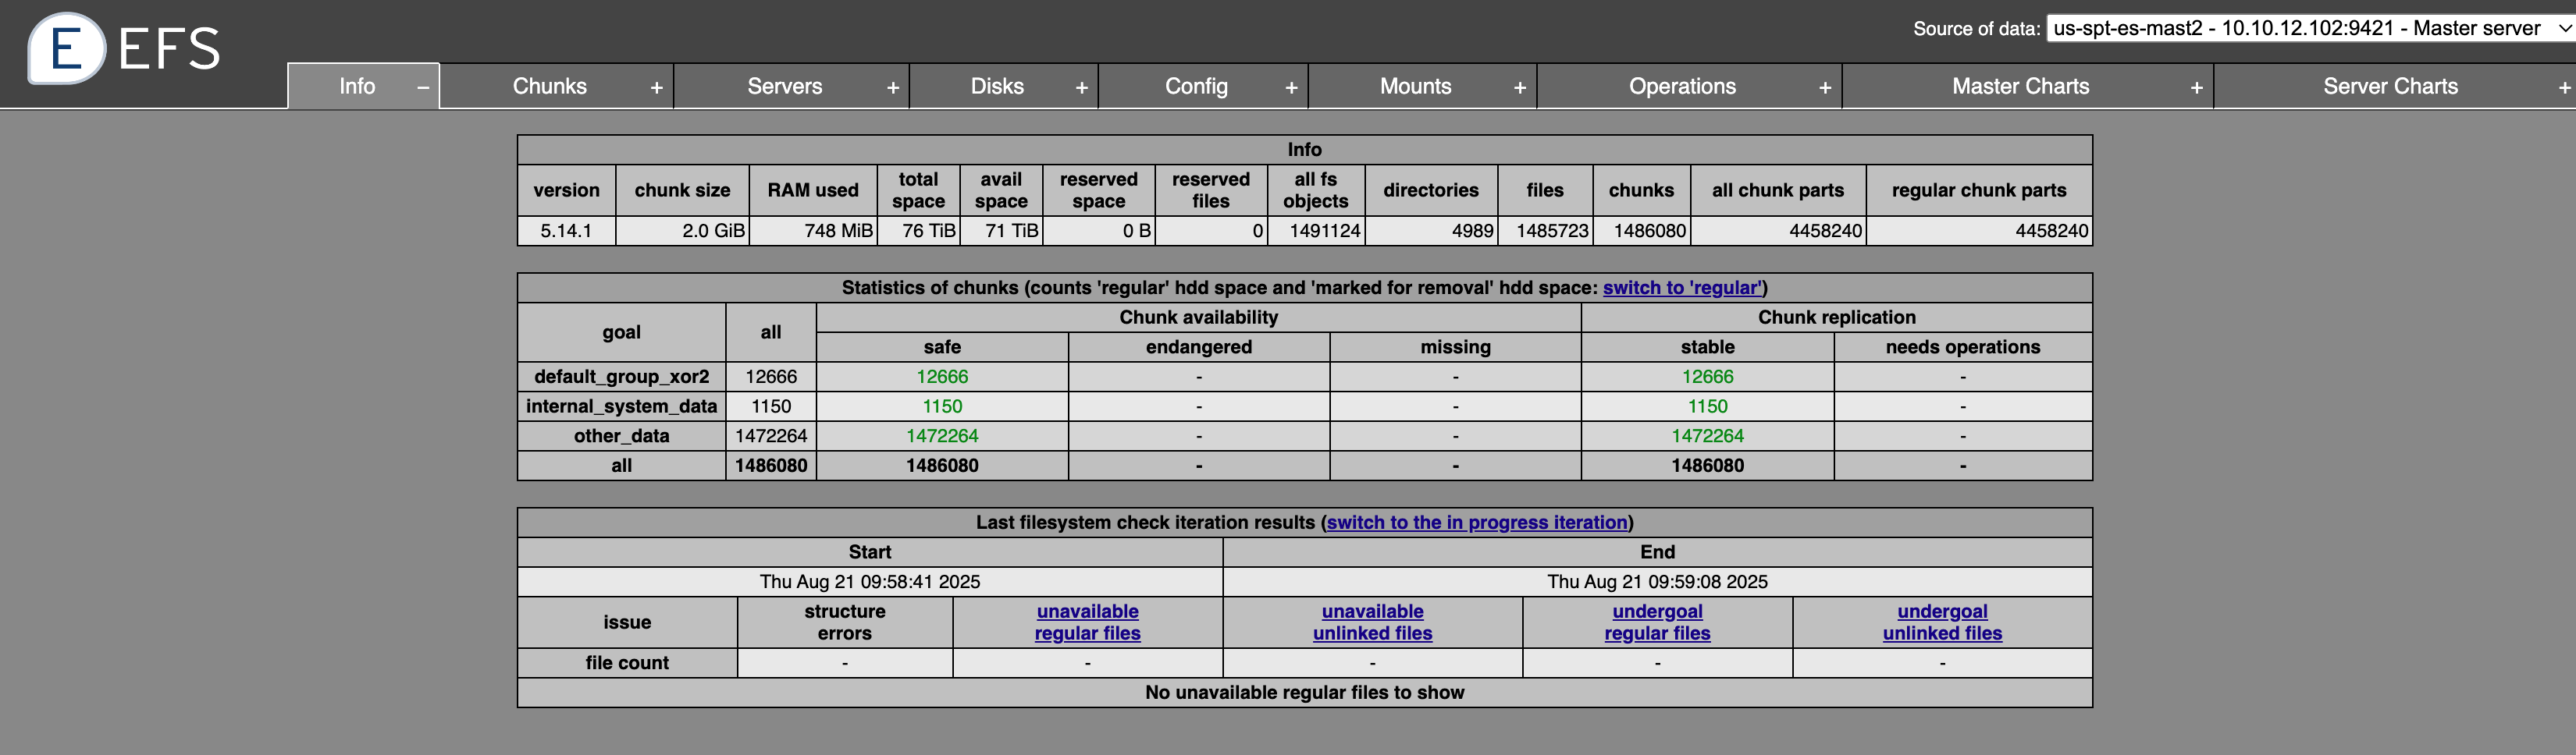Image resolution: width=2576 pixels, height=755 pixels.
Task: Open the Master Charts tab
Action: click(2021, 86)
